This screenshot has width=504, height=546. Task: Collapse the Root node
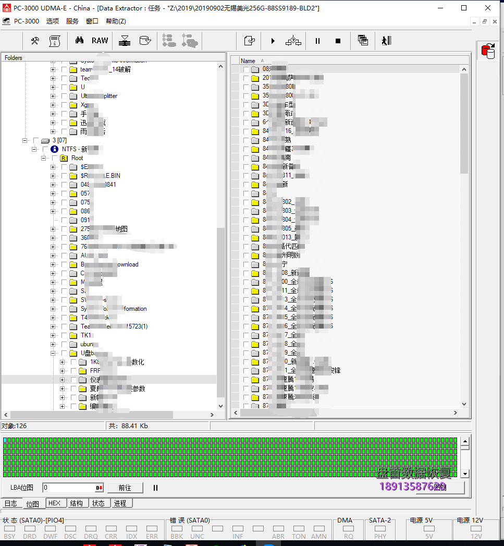click(x=43, y=158)
